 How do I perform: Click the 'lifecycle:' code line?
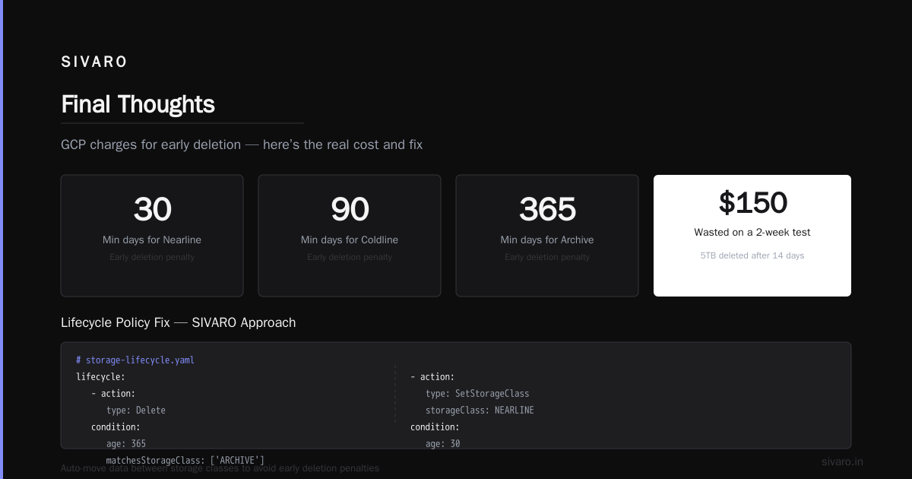100,377
